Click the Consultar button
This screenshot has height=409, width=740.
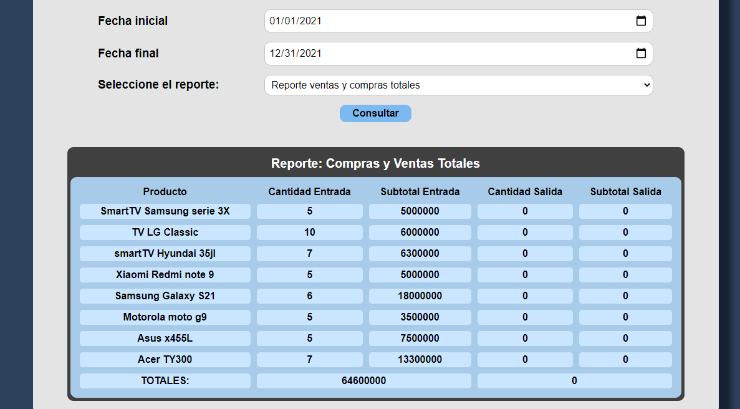375,113
